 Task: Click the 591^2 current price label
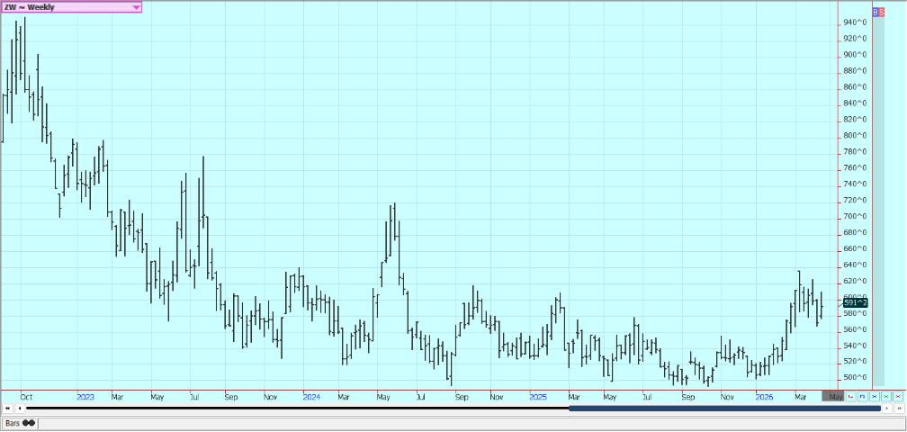(x=855, y=303)
